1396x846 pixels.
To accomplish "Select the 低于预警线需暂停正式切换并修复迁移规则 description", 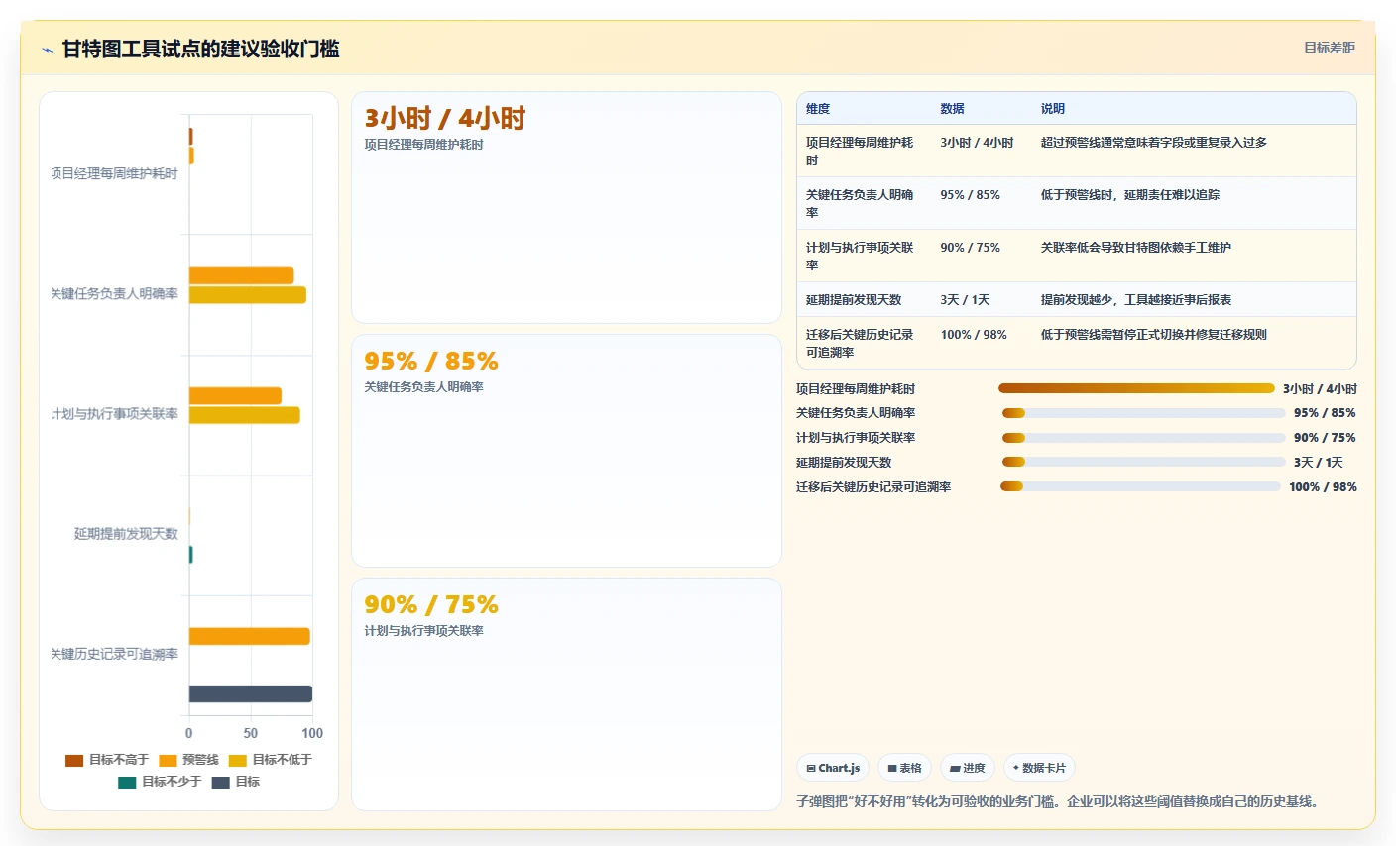I will tap(1154, 335).
